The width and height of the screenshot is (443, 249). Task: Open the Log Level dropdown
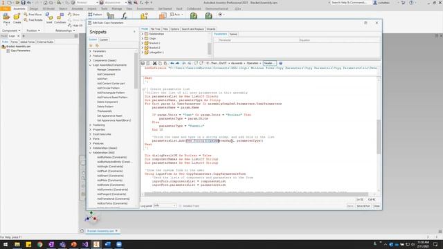point(165,205)
